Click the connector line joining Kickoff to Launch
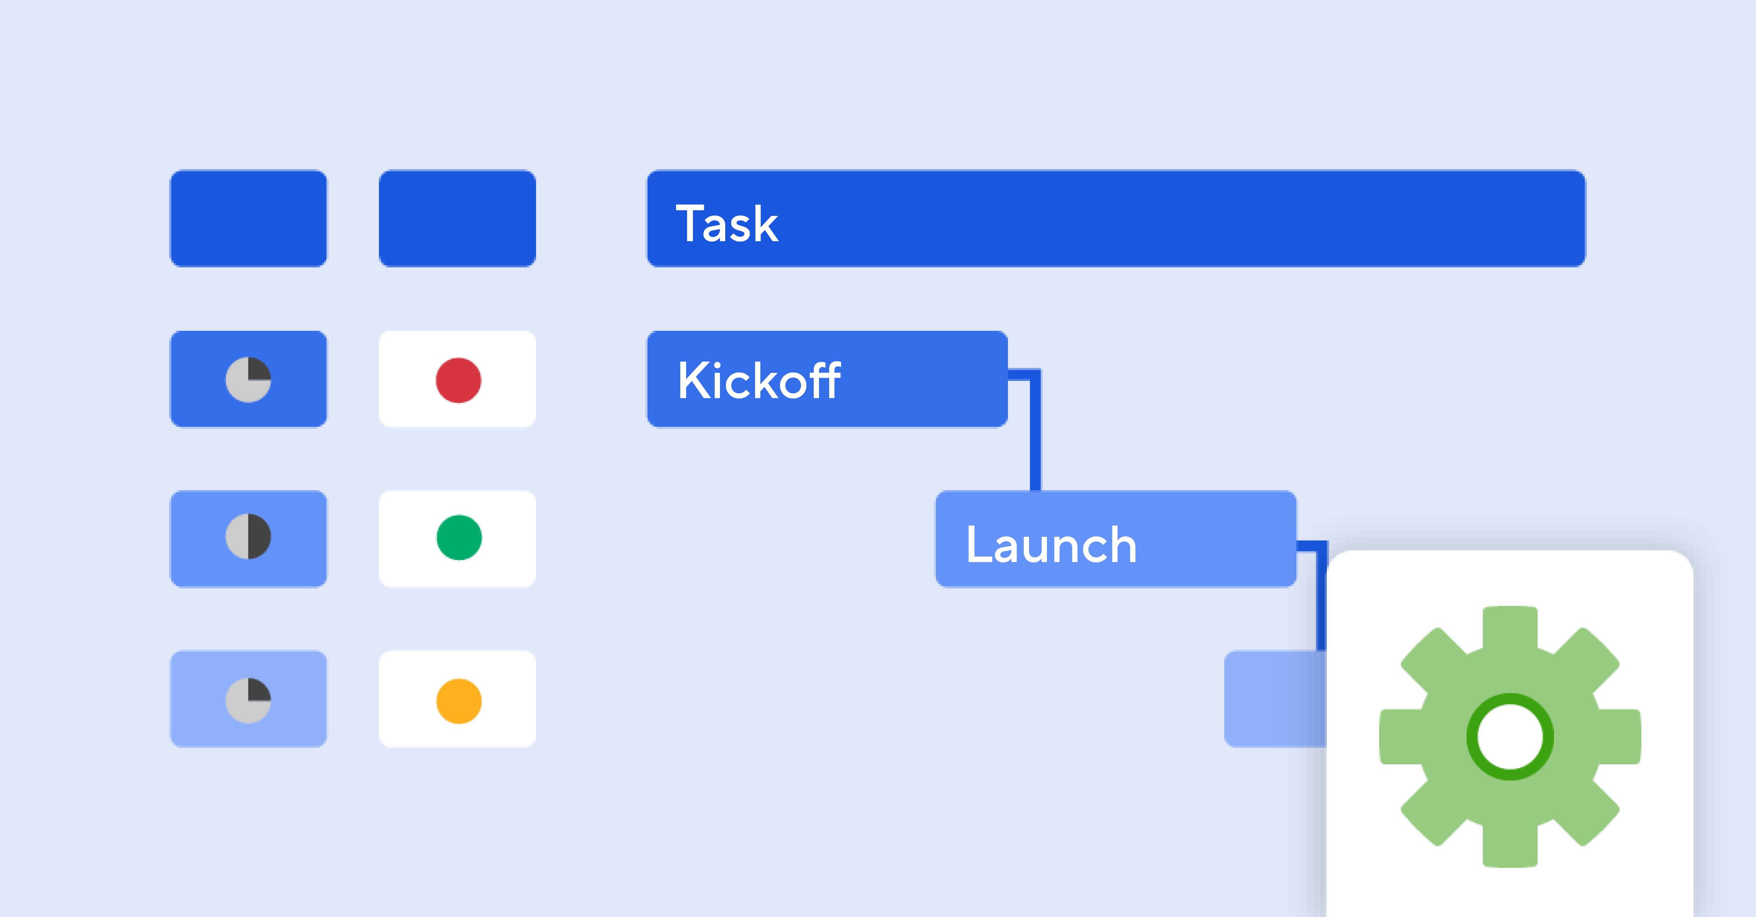Viewport: 1756px width, 917px height. pos(1035,436)
